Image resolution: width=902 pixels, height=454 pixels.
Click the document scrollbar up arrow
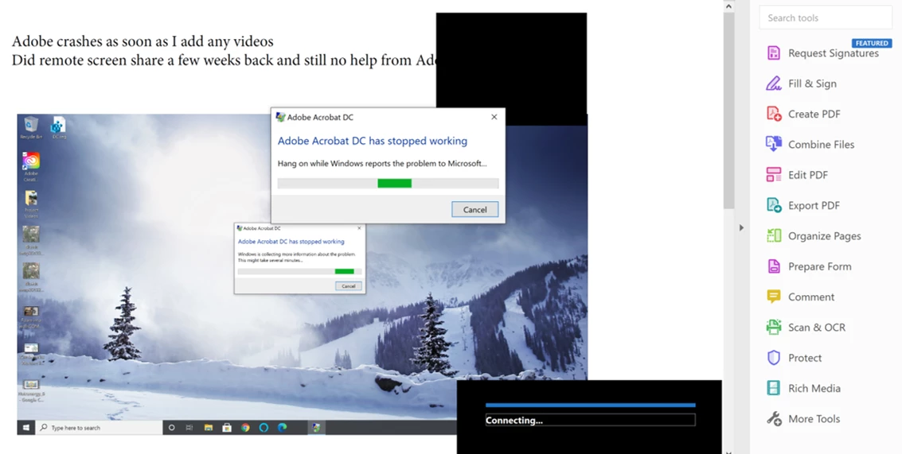coord(728,6)
